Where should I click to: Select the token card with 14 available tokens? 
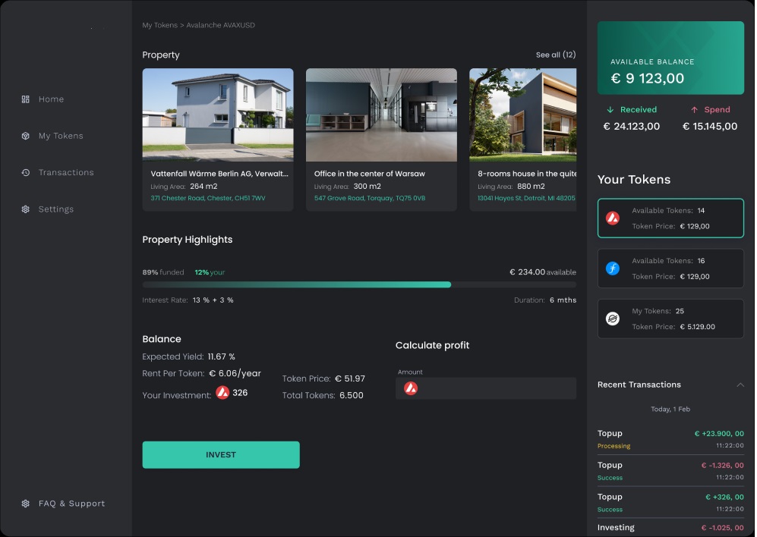670,218
